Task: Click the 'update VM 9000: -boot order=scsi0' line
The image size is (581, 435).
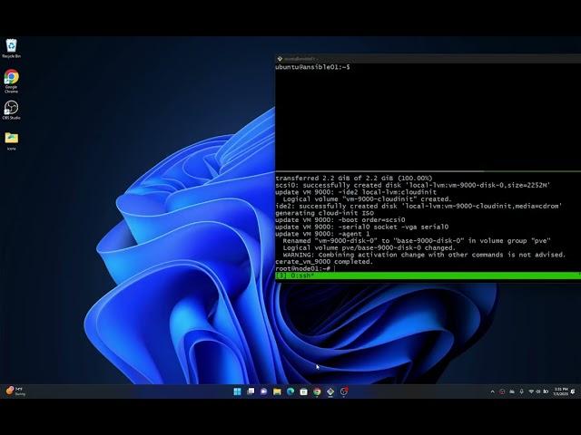Action: [x=340, y=219]
